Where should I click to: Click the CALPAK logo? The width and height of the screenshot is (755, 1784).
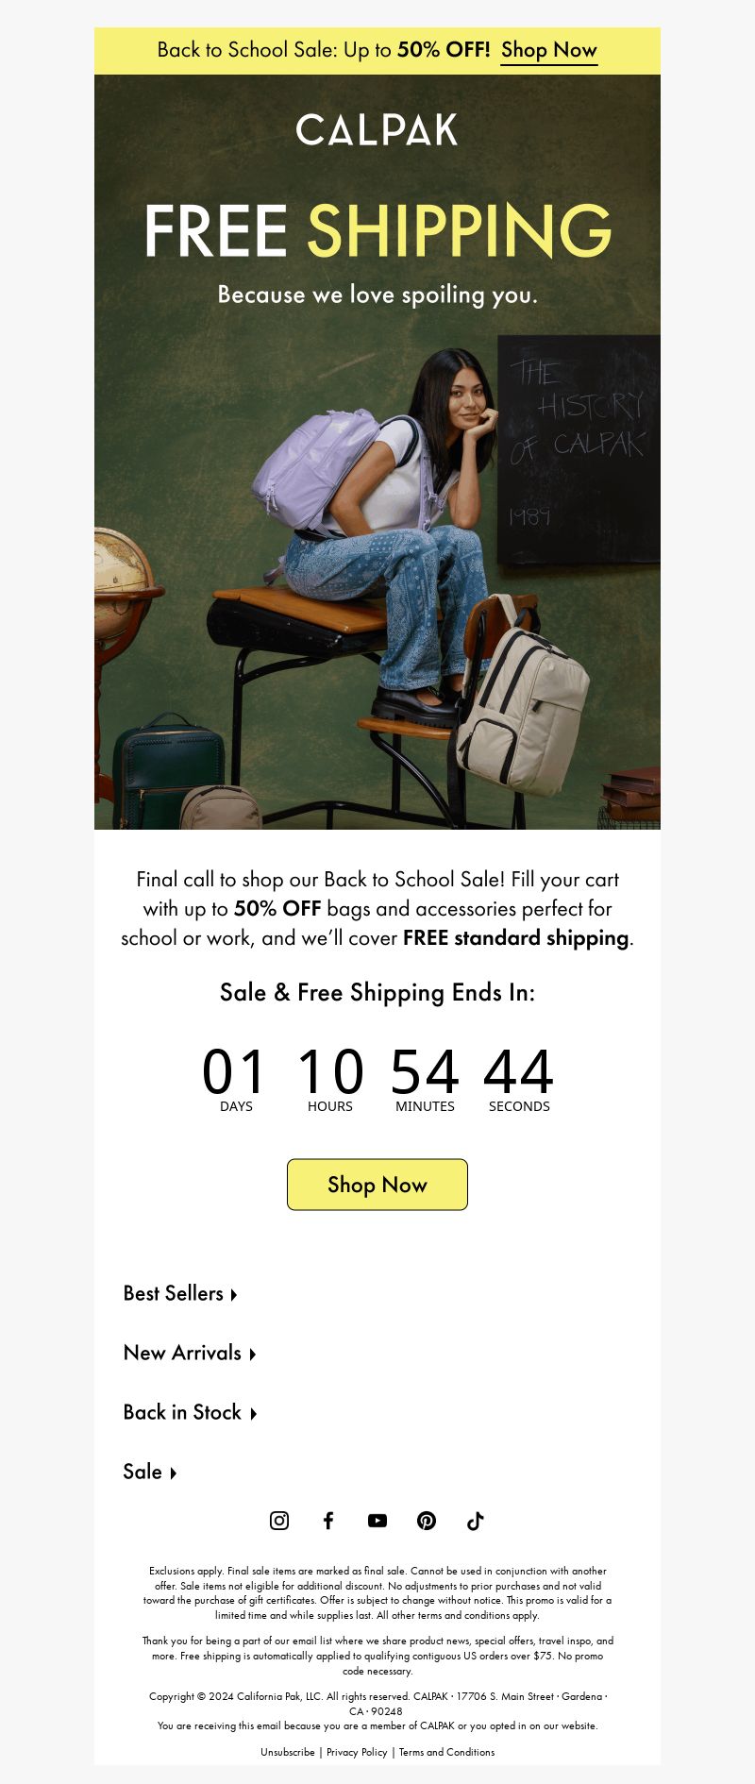377,130
